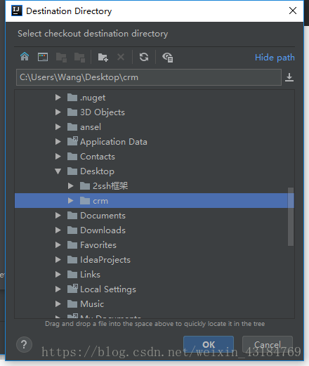Cancel the destination directory dialog
Image resolution: width=309 pixels, height=366 pixels.
(268, 344)
